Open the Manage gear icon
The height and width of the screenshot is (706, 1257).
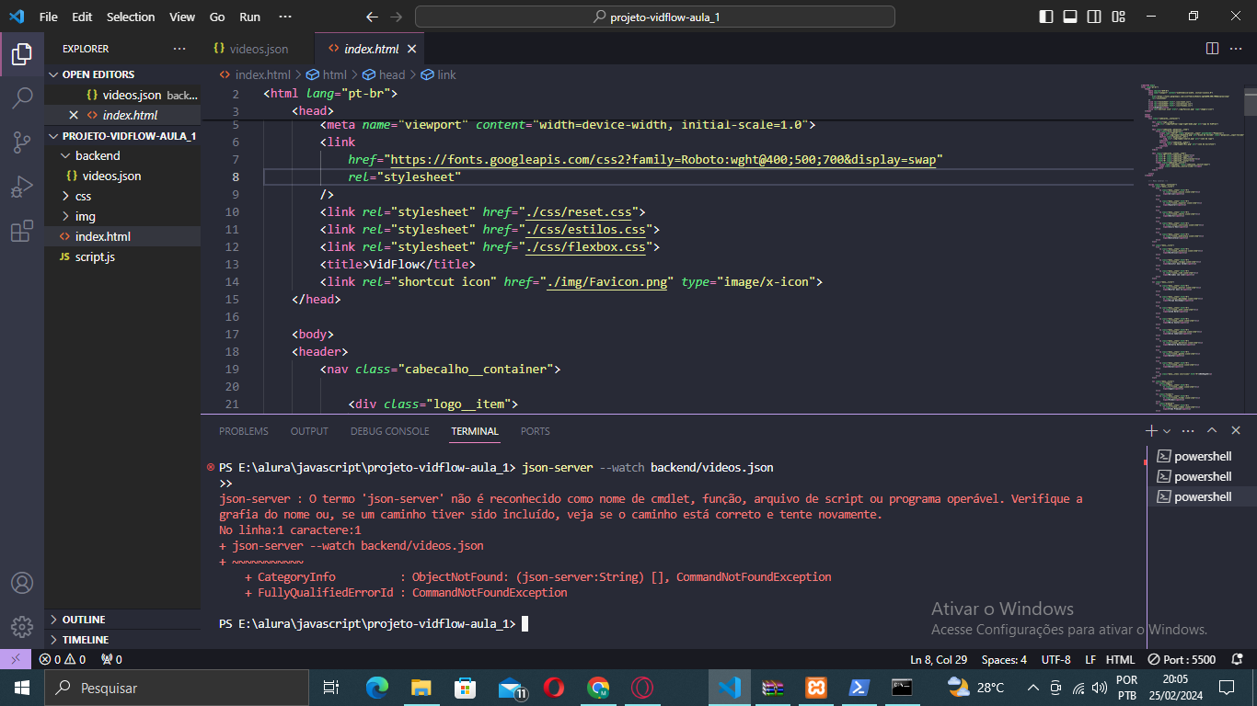[22, 627]
